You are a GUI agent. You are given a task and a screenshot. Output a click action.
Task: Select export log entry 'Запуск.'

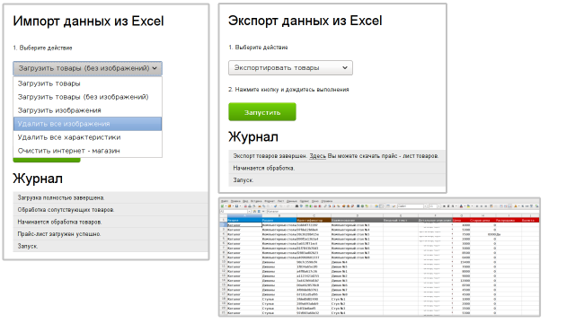337,180
